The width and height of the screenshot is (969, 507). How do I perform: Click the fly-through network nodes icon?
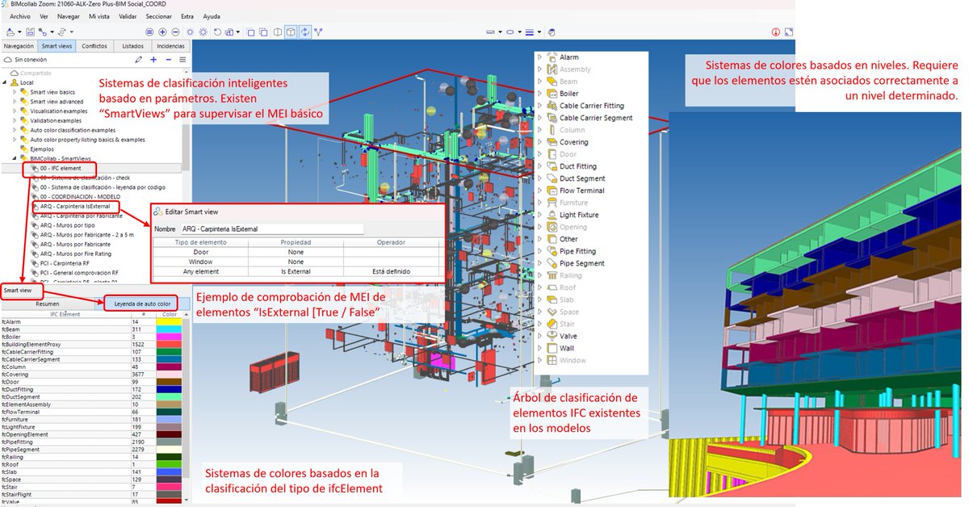(x=318, y=32)
